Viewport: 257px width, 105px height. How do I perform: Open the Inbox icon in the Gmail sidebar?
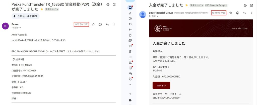[x=130, y=7]
